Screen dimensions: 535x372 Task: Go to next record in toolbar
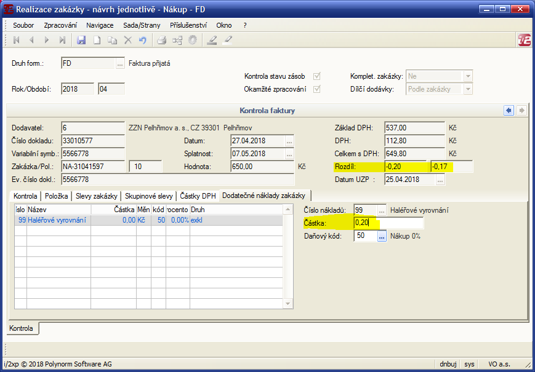47,40
